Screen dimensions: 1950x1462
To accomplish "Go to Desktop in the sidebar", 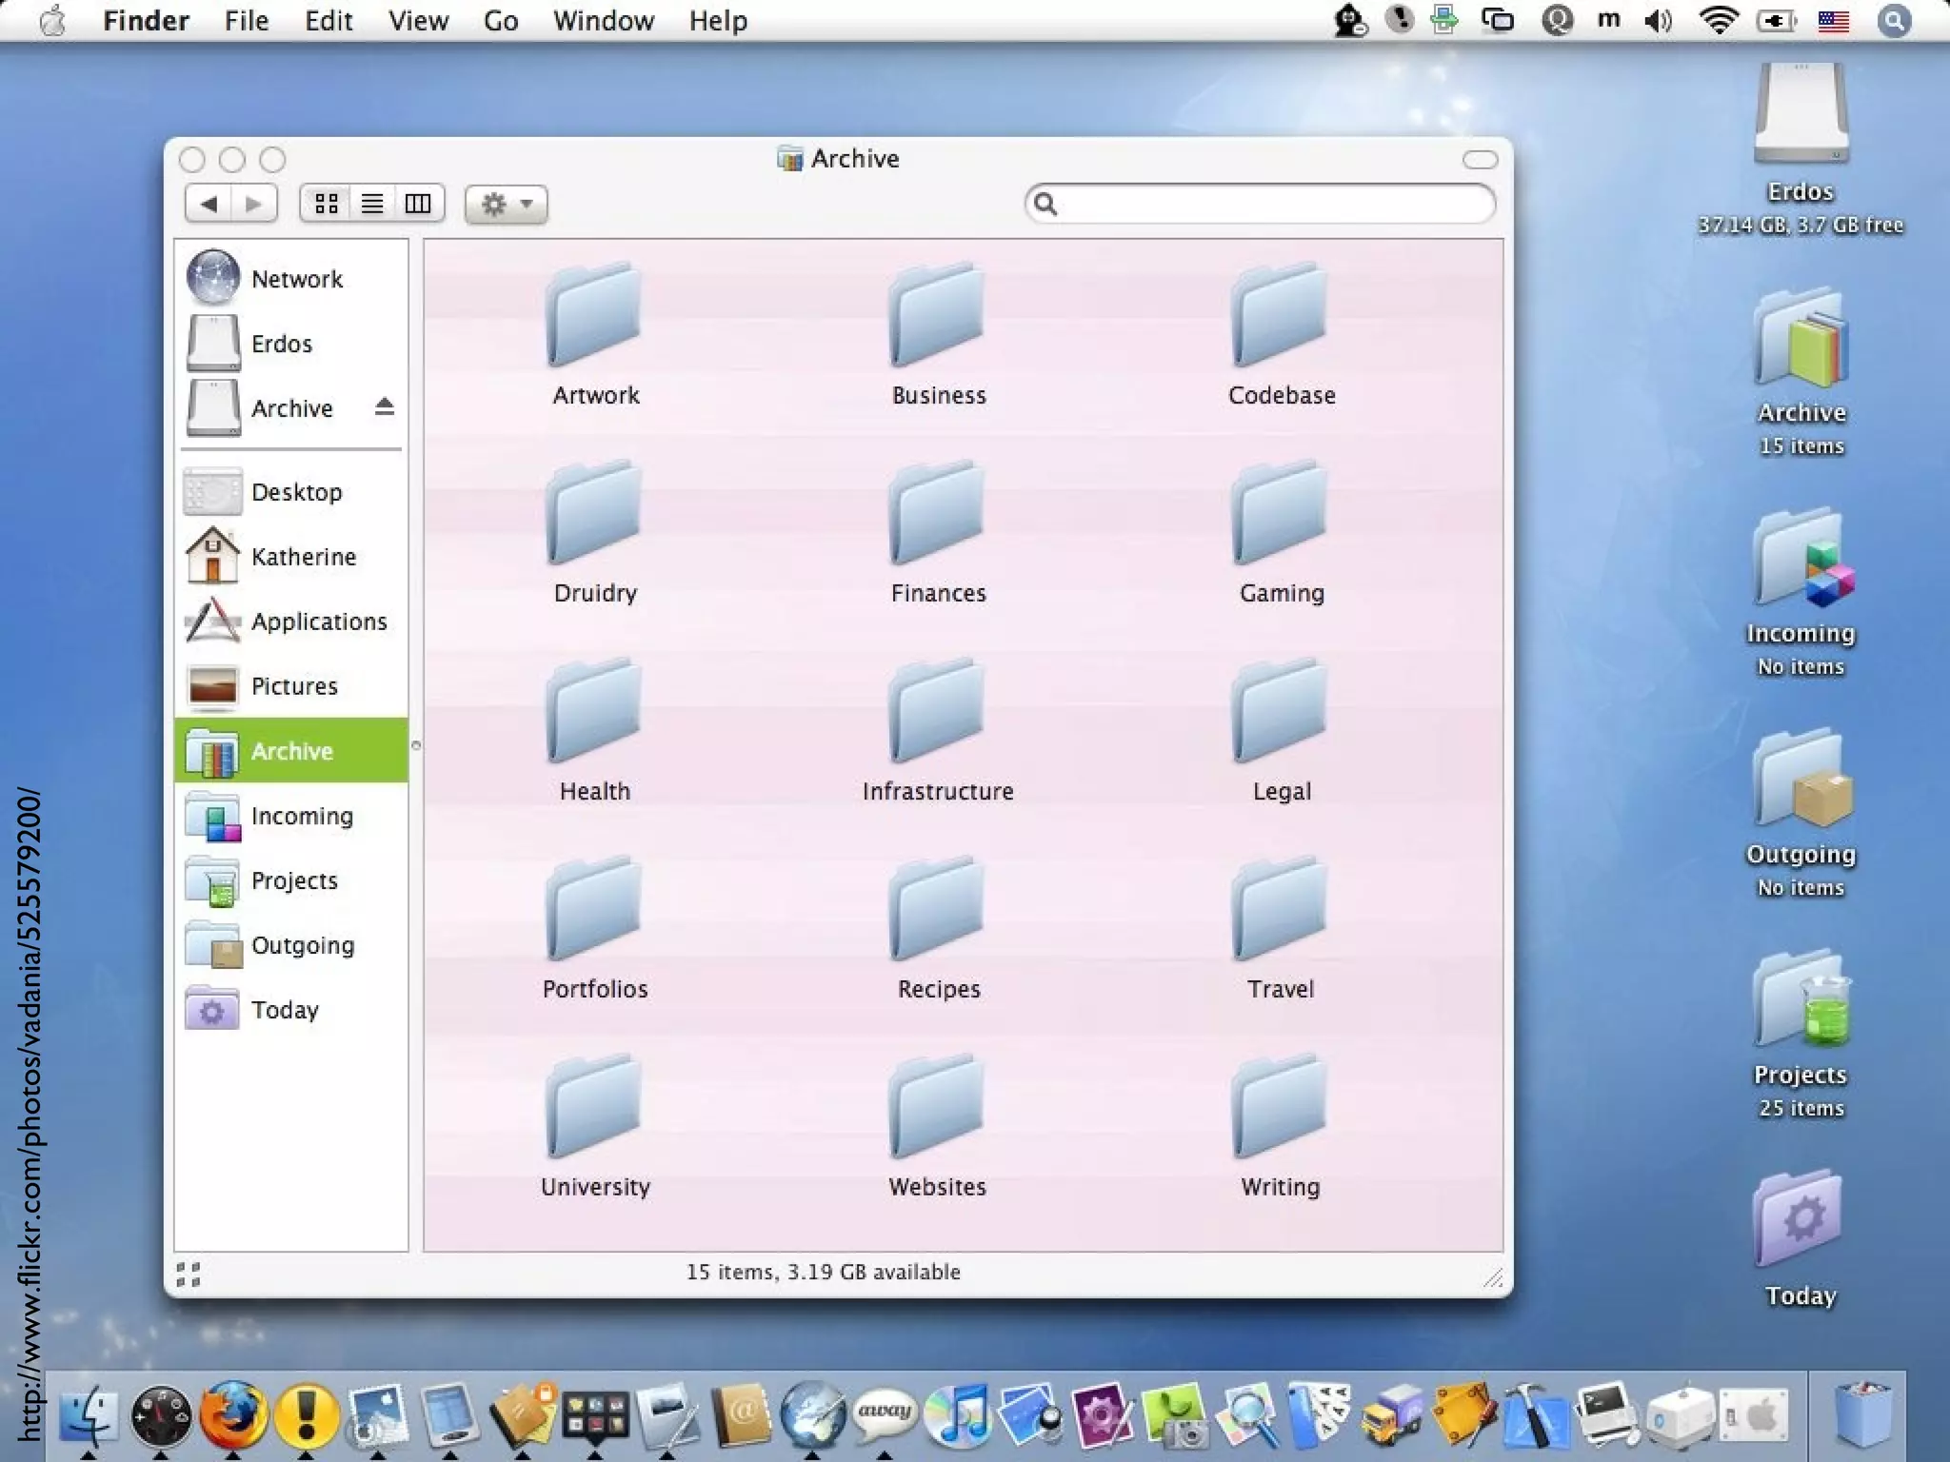I will click(291, 492).
